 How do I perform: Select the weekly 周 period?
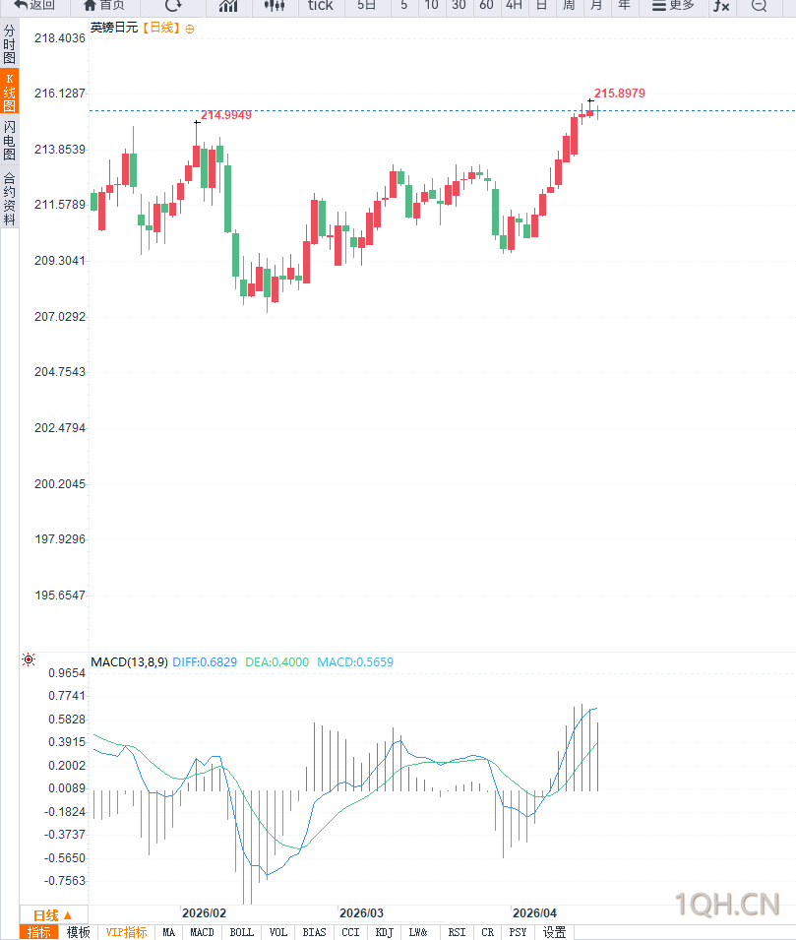coord(569,6)
